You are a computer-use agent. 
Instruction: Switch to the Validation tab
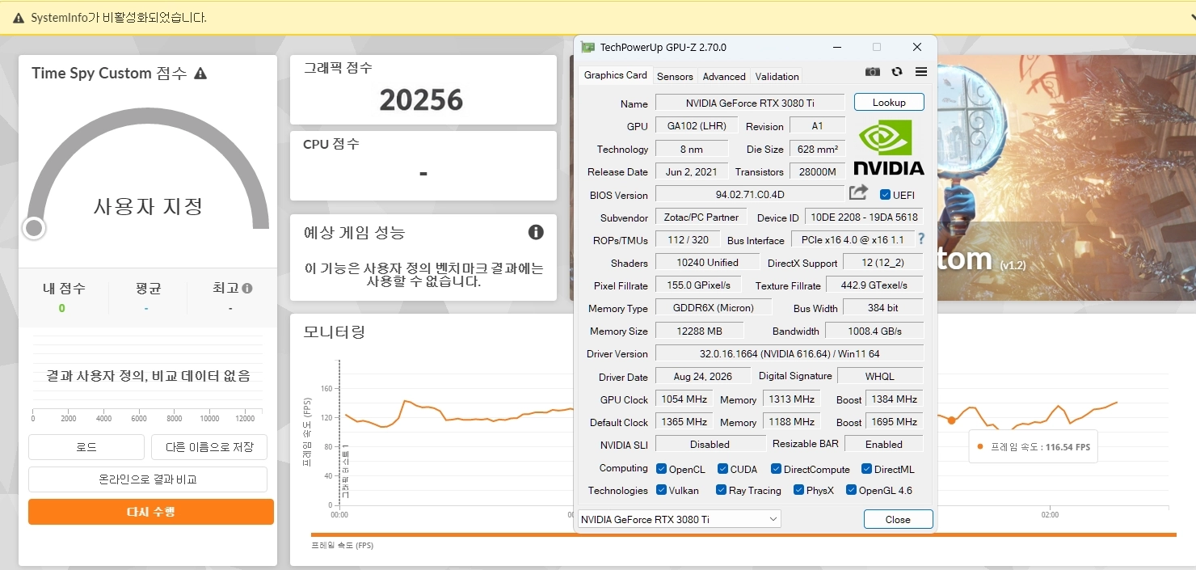[777, 76]
